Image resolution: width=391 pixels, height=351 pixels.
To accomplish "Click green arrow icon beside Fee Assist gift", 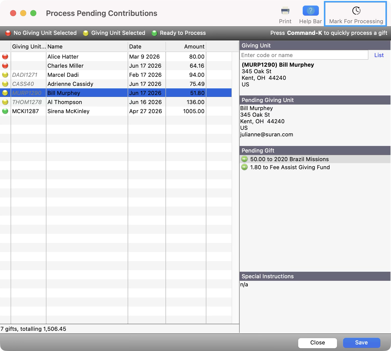I will [x=244, y=167].
